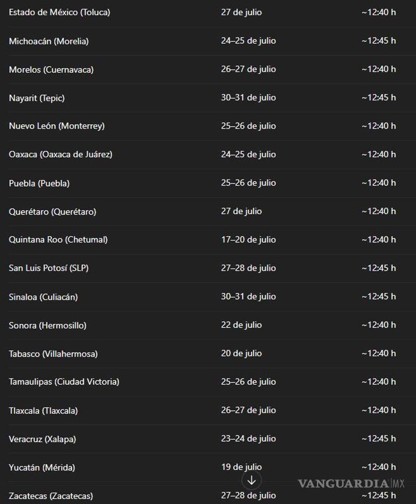Screen dimensions: 416x504
Task: Click the Veracruz (Xalapa) label
Action: pos(42,439)
